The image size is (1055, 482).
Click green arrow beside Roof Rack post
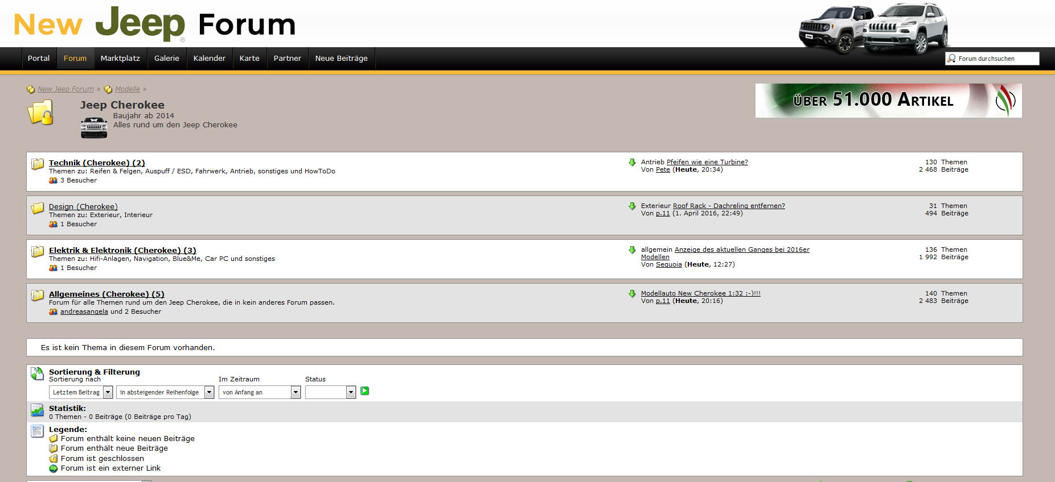coord(632,206)
